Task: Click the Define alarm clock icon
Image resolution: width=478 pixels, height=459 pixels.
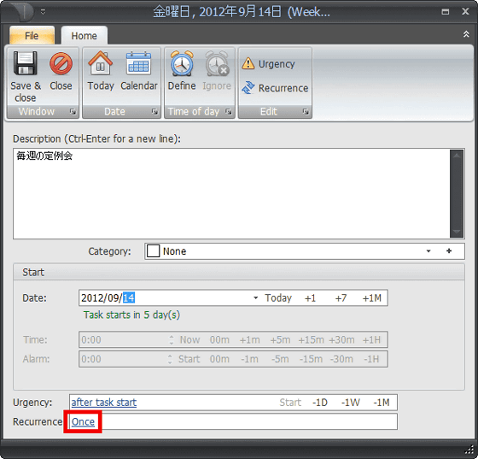Action: point(182,63)
